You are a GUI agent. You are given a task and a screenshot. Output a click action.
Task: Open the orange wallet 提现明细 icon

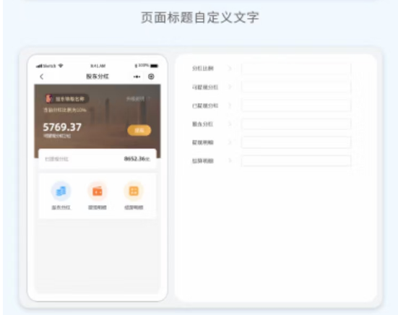click(98, 191)
